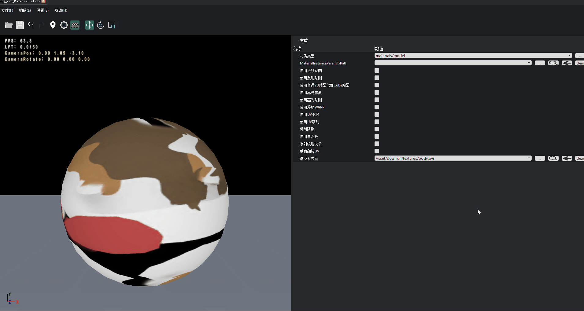The width and height of the screenshot is (584, 311).
Task: Open the 文件(F) menu
Action: pos(7,10)
